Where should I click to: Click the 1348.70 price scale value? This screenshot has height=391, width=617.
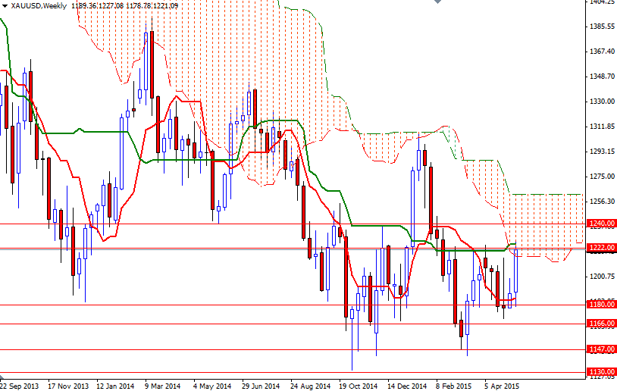point(602,77)
